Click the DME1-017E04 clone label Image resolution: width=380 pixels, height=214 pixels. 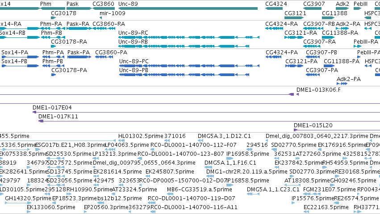[x=52, y=108]
